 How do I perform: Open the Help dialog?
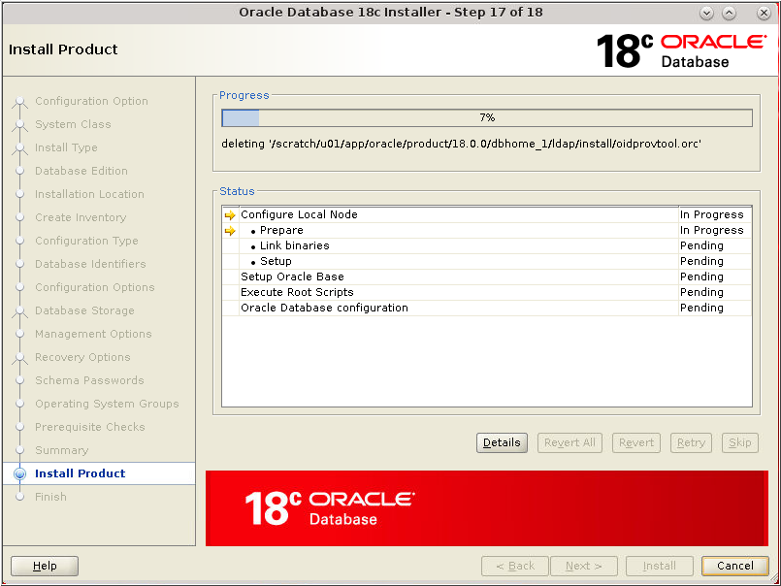[x=44, y=566]
